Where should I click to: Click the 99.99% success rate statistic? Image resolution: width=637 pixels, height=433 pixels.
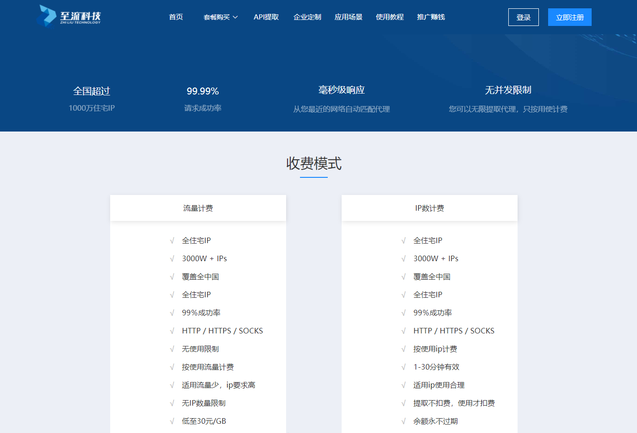202,91
